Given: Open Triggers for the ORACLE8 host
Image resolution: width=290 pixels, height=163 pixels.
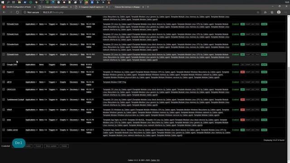Looking at the screenshot, I should (x=52, y=90).
